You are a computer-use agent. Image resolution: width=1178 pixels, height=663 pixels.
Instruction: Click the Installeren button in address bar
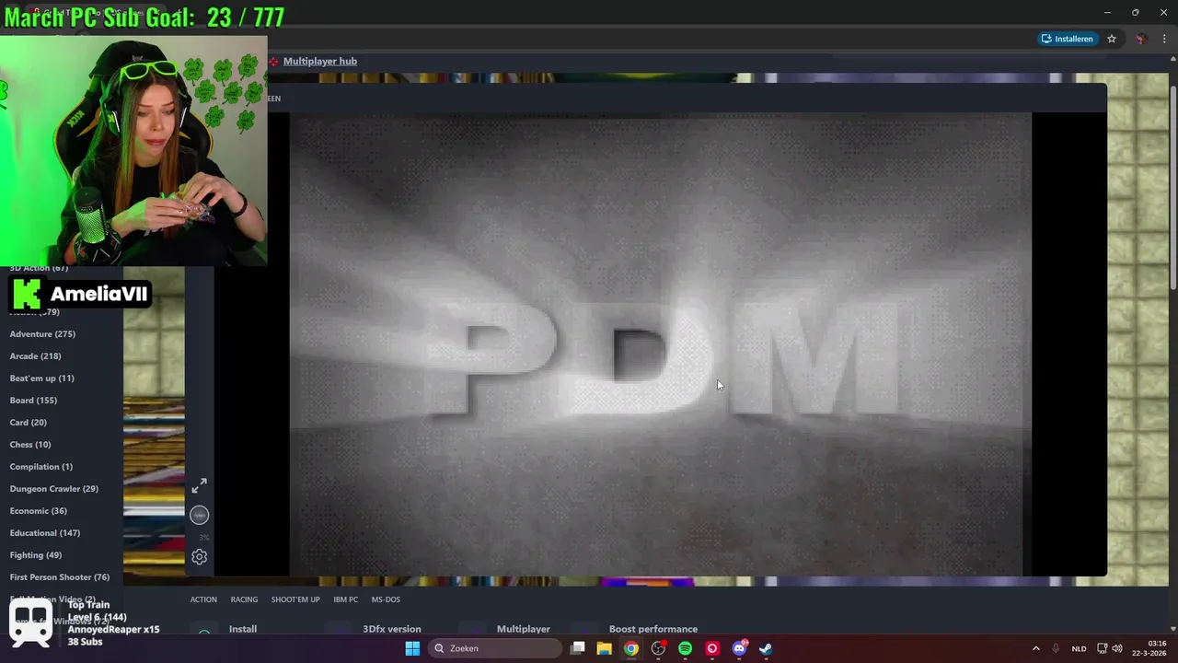click(x=1068, y=39)
